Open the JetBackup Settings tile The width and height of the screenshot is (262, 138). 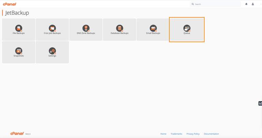tap(52, 52)
